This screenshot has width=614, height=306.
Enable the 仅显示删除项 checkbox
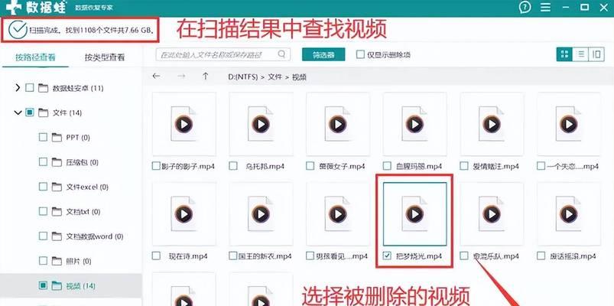[360, 54]
